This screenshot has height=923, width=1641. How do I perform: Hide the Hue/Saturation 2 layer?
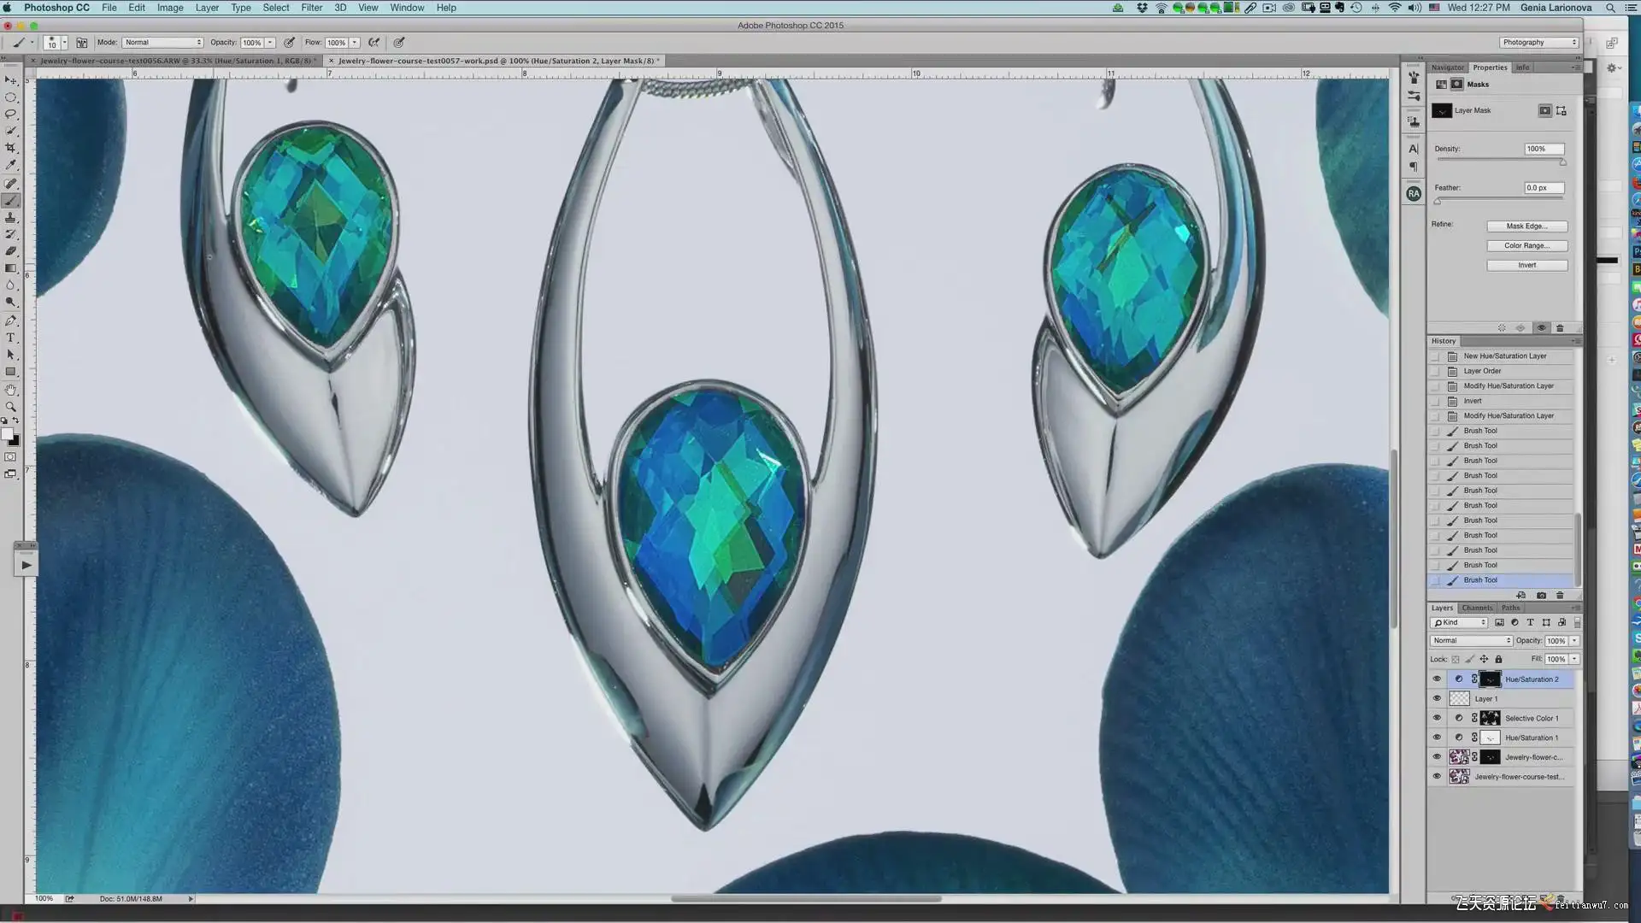(1437, 679)
